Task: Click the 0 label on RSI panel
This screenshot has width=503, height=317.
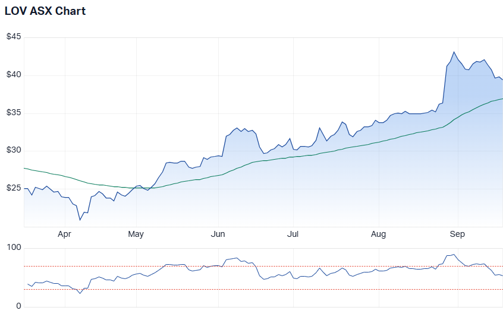Action: click(18, 306)
